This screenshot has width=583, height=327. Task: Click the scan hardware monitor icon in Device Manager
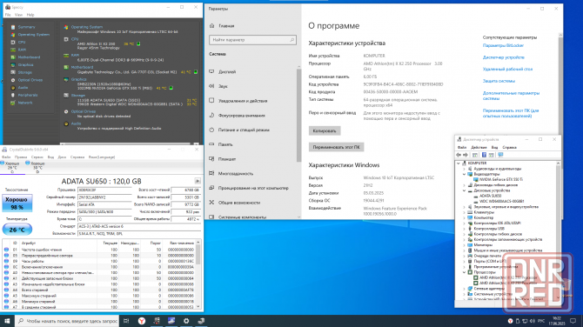click(x=500, y=155)
